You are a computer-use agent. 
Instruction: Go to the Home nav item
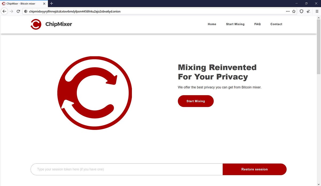click(x=212, y=24)
